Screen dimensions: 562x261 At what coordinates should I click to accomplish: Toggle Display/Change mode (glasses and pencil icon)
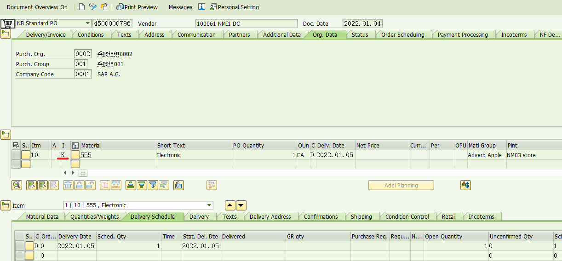93,7
